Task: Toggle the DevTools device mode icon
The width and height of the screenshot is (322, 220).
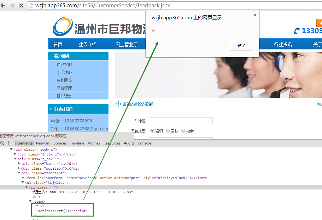Action: pos(10,143)
